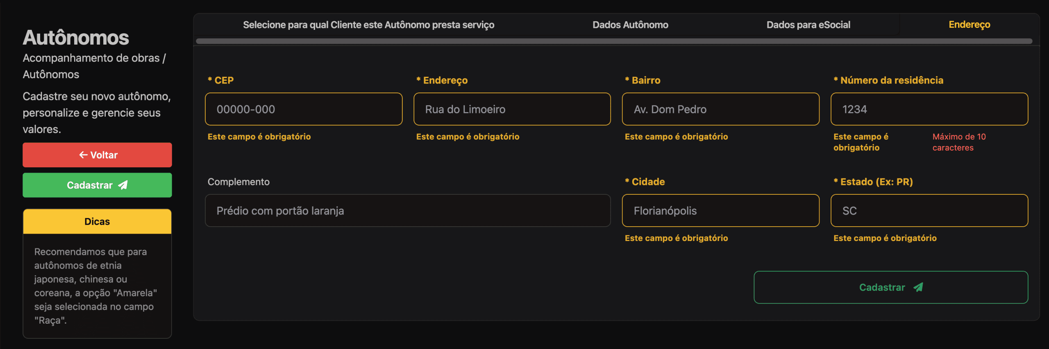1049x349 pixels.
Task: Select the Endereço tab
Action: click(x=969, y=25)
